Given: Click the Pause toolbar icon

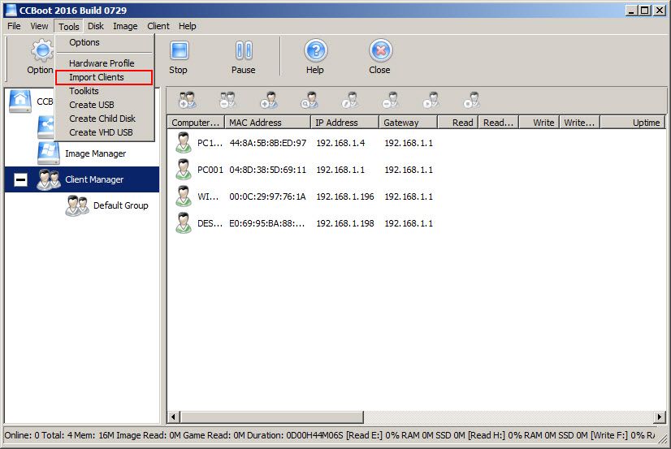Looking at the screenshot, I should (x=244, y=50).
